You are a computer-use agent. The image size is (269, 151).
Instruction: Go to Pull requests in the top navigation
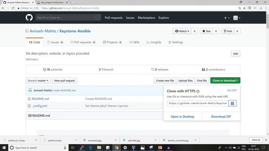point(113,18)
